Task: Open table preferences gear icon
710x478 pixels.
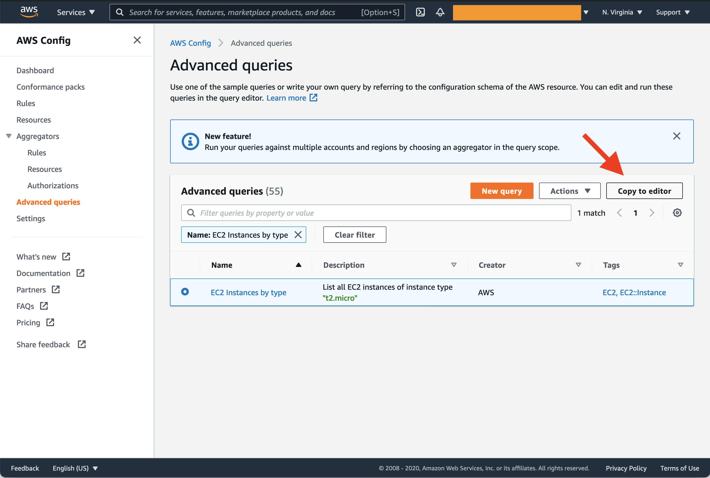Action: pyautogui.click(x=677, y=213)
